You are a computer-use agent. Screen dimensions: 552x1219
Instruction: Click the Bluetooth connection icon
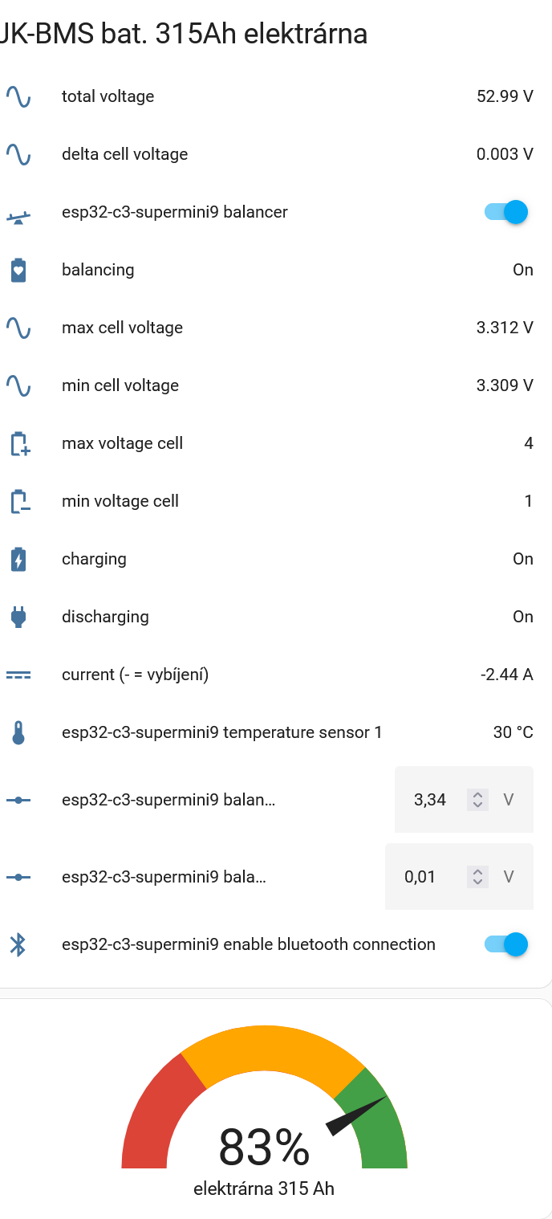pos(18,944)
